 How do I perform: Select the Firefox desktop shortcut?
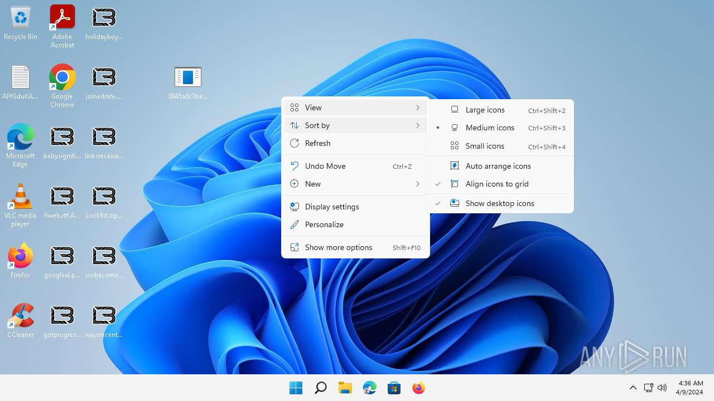(x=21, y=261)
